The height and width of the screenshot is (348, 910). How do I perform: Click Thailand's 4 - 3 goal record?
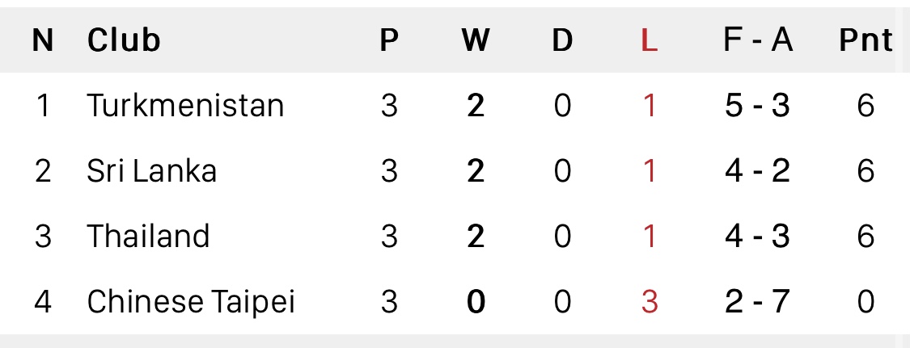click(757, 237)
